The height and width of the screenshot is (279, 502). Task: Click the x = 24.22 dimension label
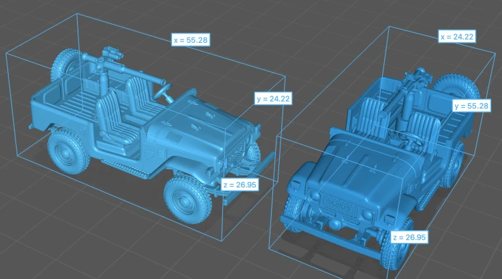(457, 37)
